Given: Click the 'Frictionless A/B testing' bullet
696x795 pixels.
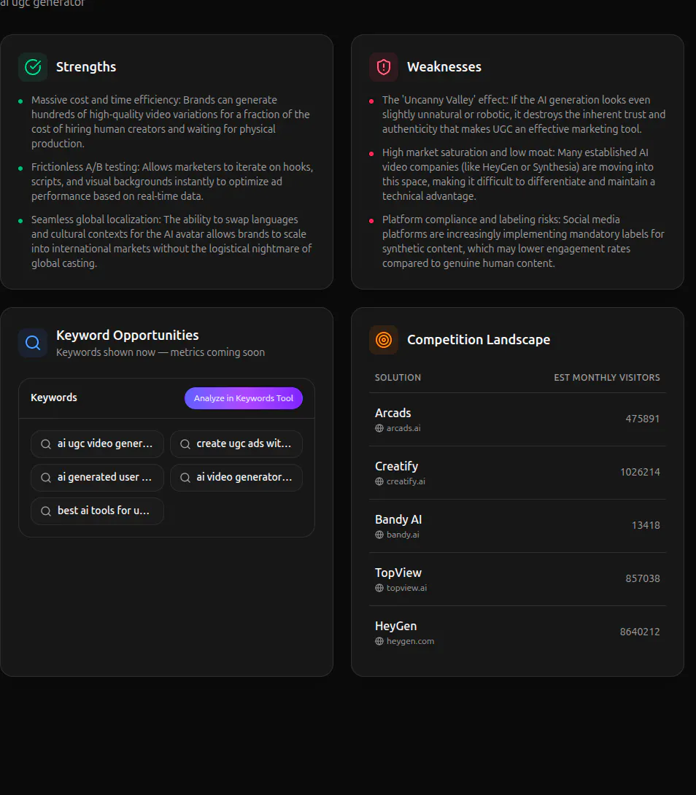Looking at the screenshot, I should [x=172, y=182].
